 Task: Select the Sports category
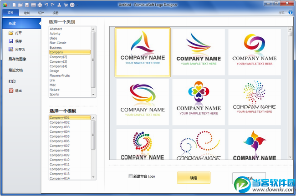[70, 95]
